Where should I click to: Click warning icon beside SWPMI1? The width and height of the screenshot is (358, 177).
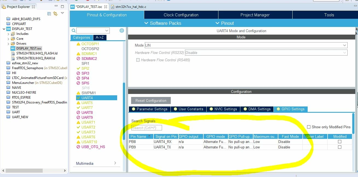[78, 93]
